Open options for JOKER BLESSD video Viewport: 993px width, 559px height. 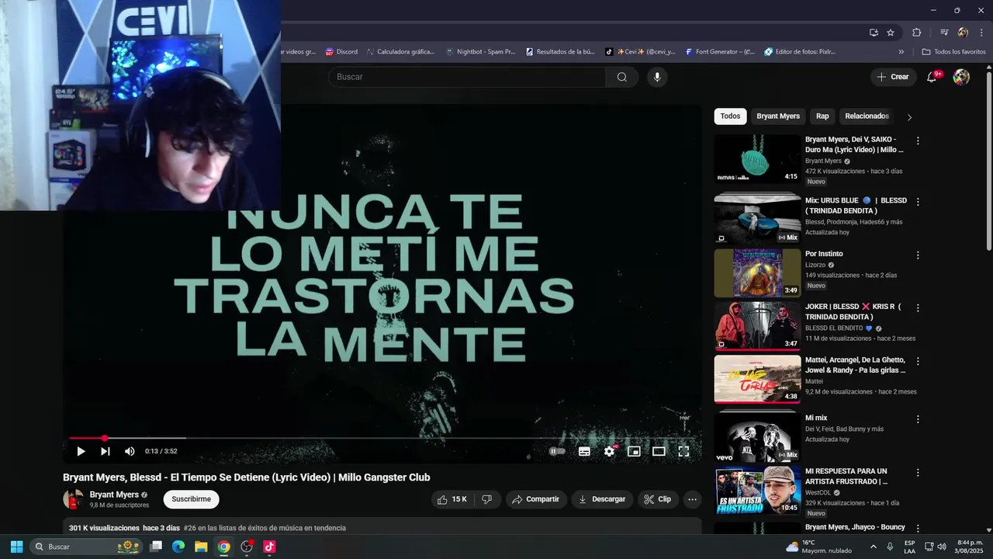918,308
